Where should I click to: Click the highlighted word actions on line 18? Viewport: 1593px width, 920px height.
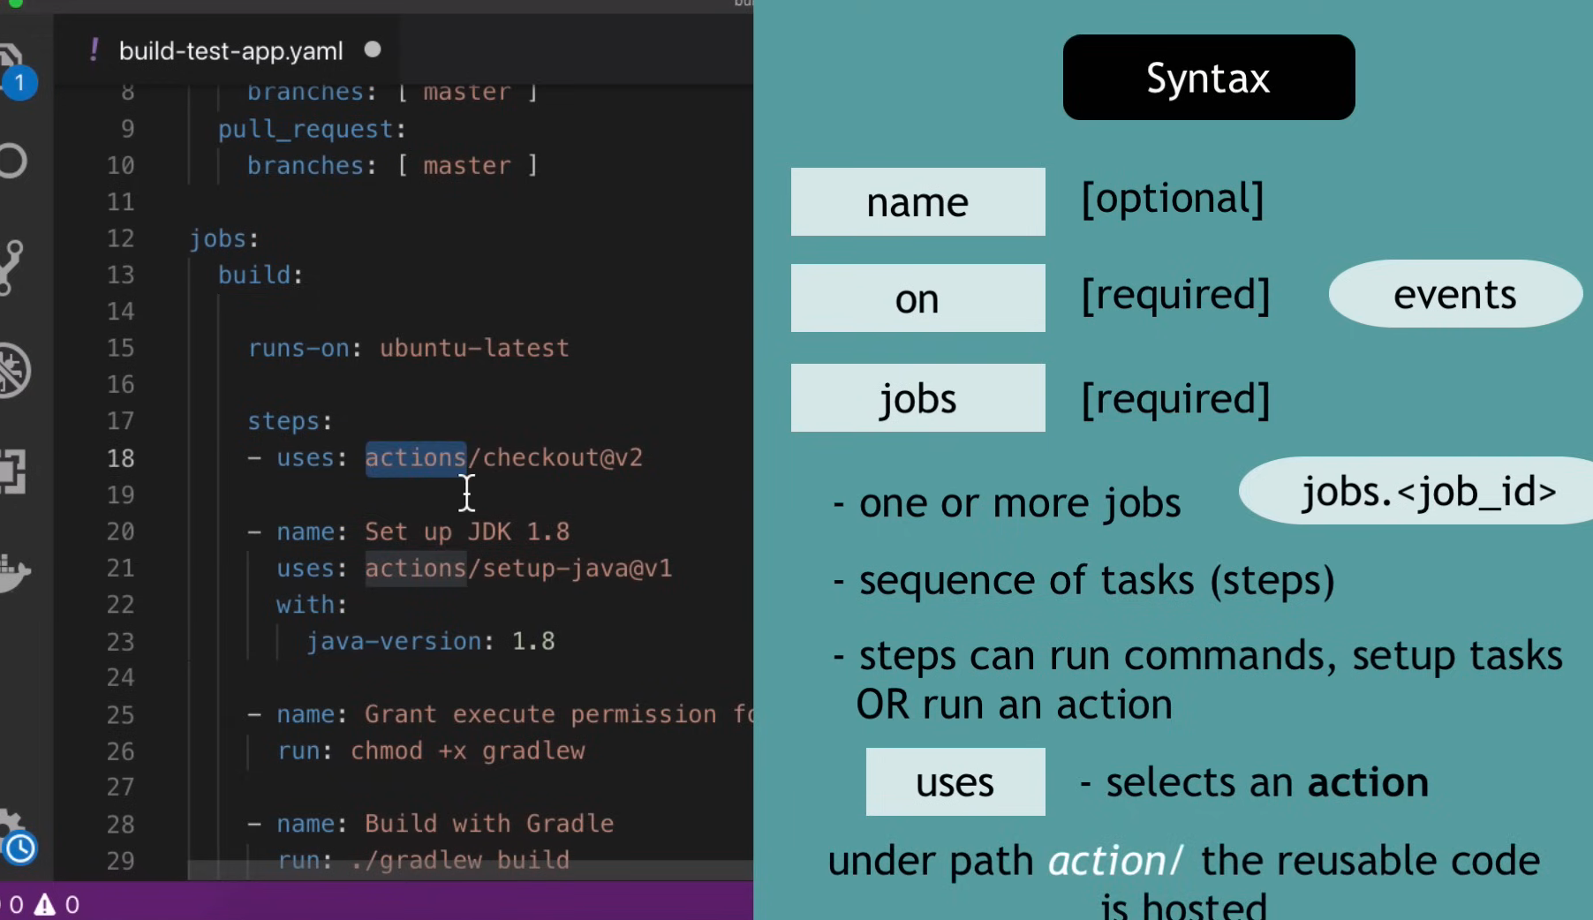(x=415, y=457)
